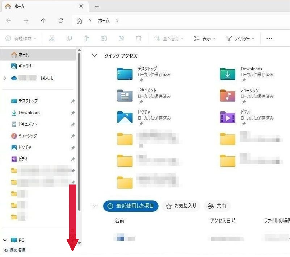Screen dimensions: 290x257
Task: Click the three-dots See more button
Action: tap(269, 38)
